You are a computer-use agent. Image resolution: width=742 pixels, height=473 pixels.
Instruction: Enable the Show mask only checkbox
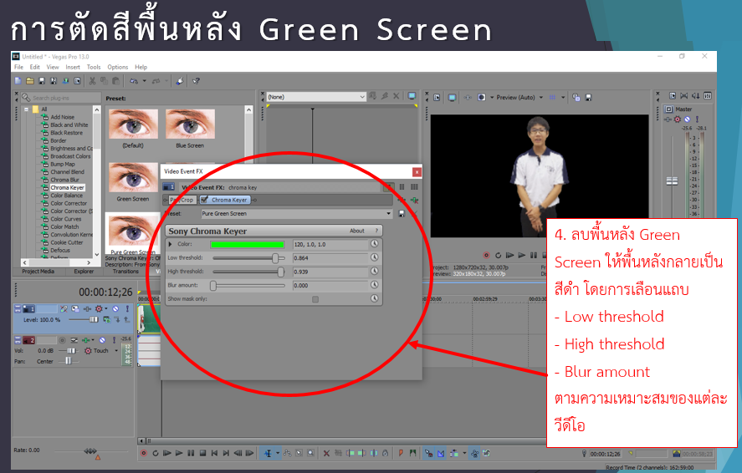(315, 299)
